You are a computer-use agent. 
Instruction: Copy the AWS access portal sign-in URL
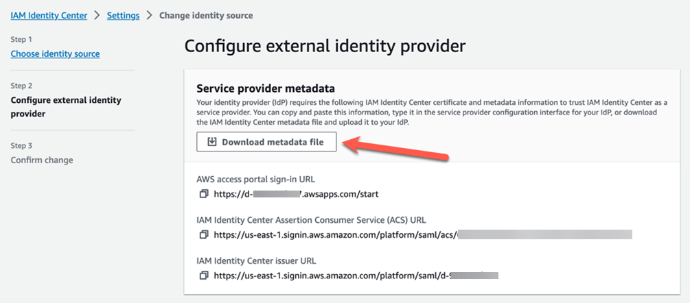pos(203,193)
